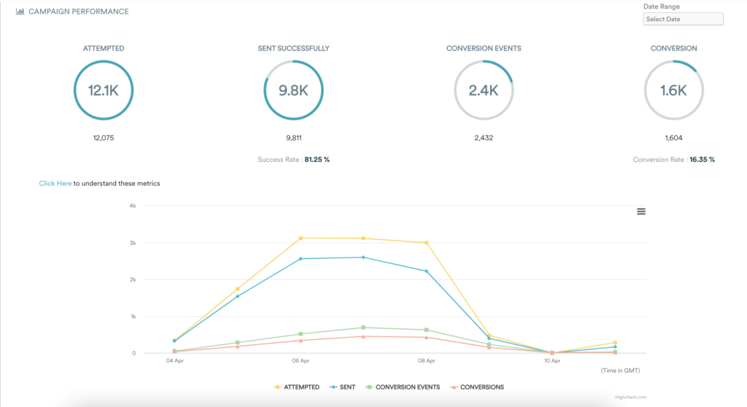The width and height of the screenshot is (747, 407).
Task: Toggle the ATTEMPTED series in legend
Action: click(296, 387)
